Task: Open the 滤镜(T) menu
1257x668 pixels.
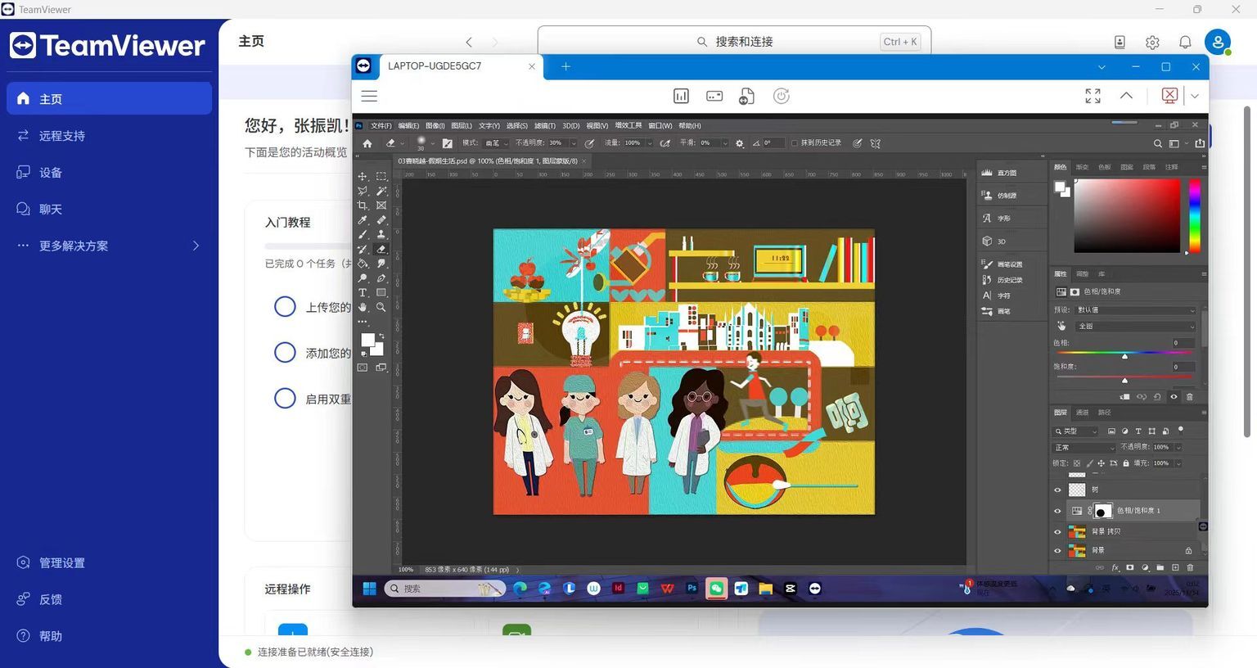Action: tap(544, 126)
